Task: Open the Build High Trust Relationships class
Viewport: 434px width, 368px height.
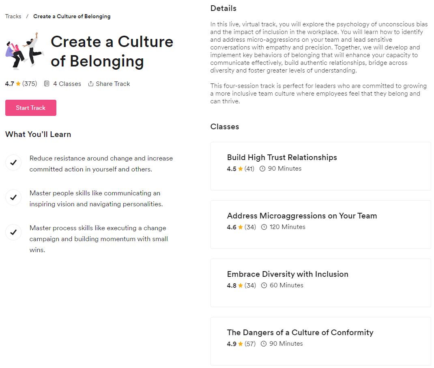Action: click(282, 158)
